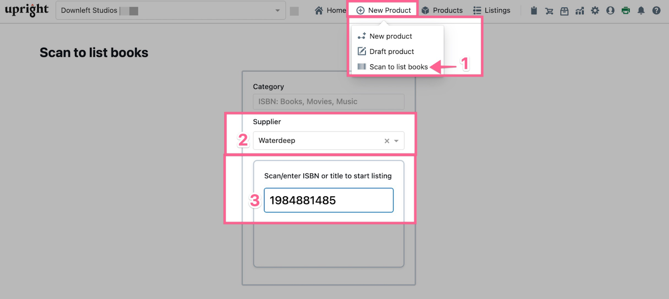Choose "New product" from the dropdown menu

point(391,36)
